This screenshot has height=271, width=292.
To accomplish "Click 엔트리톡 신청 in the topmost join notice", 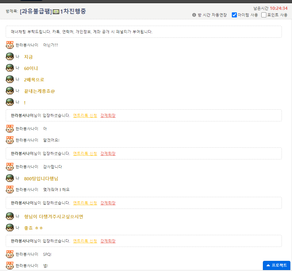I will coord(85,115).
